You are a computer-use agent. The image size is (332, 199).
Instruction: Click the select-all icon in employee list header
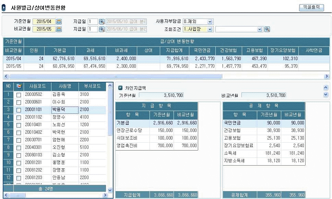19,86
